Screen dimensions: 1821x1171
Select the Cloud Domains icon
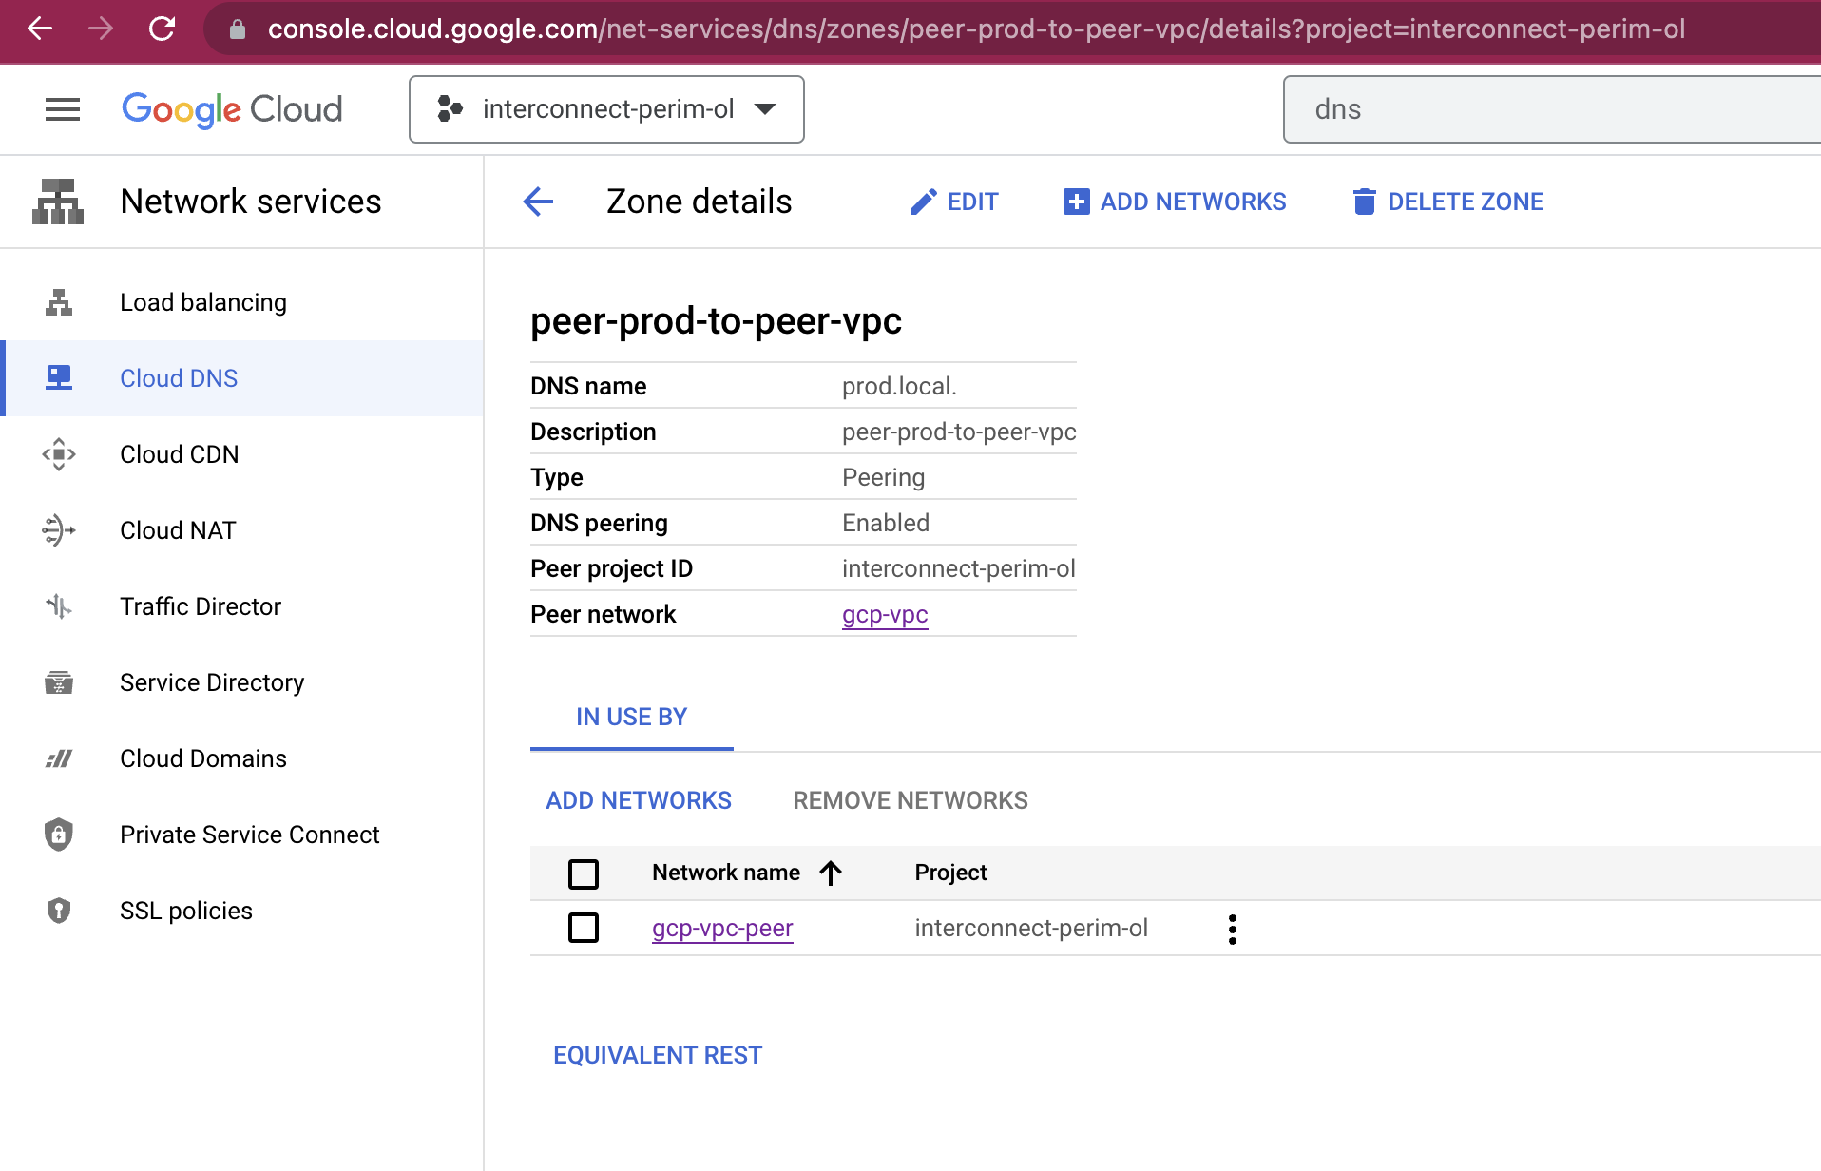59,758
